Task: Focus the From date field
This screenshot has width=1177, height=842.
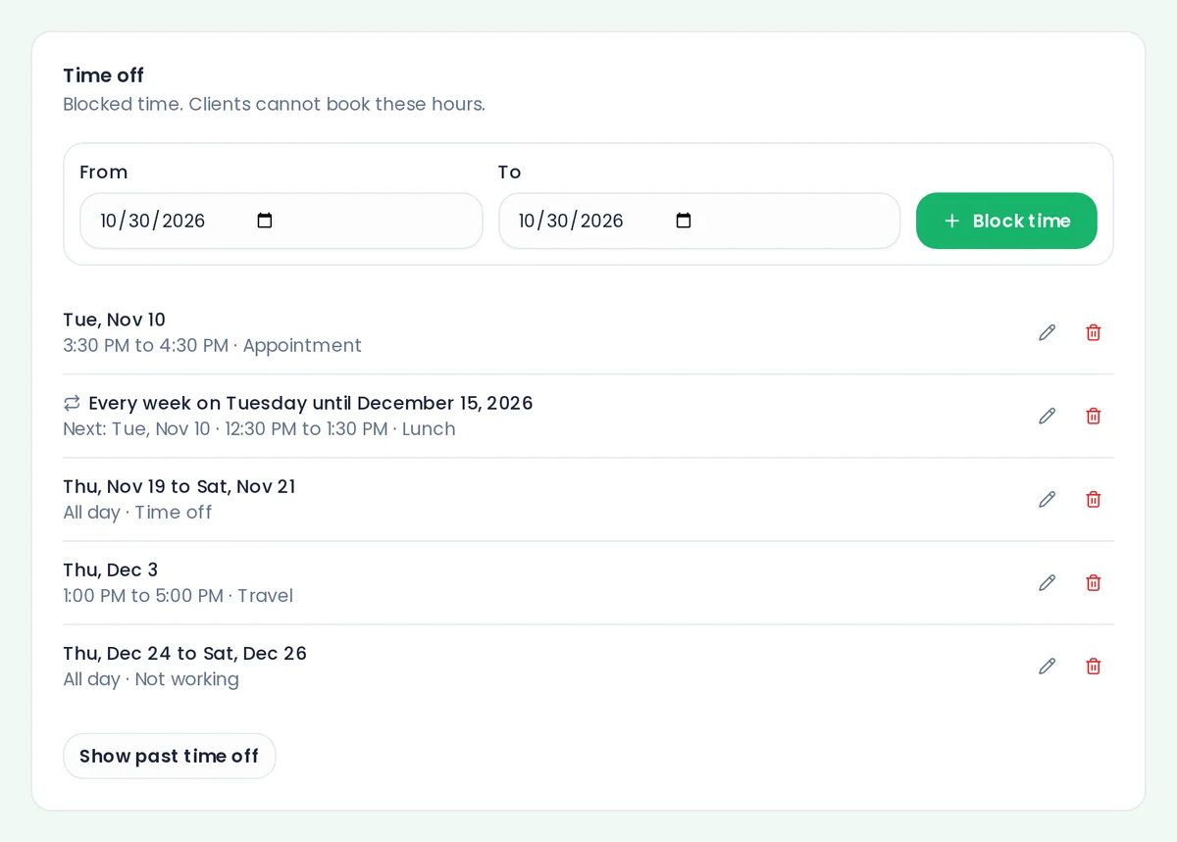Action: tap(281, 221)
